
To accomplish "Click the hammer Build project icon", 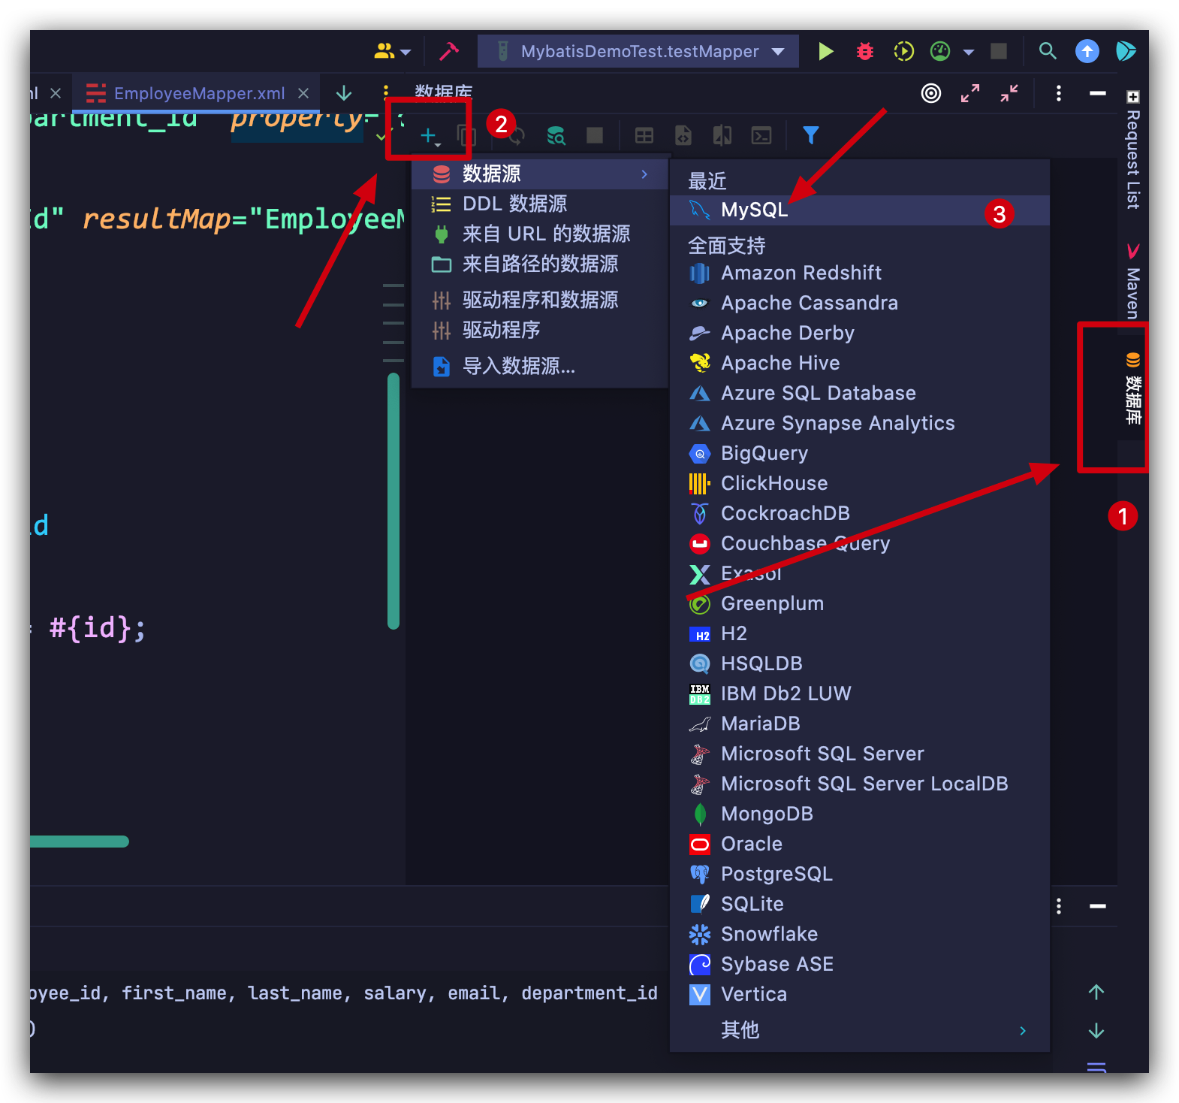I will 448,51.
